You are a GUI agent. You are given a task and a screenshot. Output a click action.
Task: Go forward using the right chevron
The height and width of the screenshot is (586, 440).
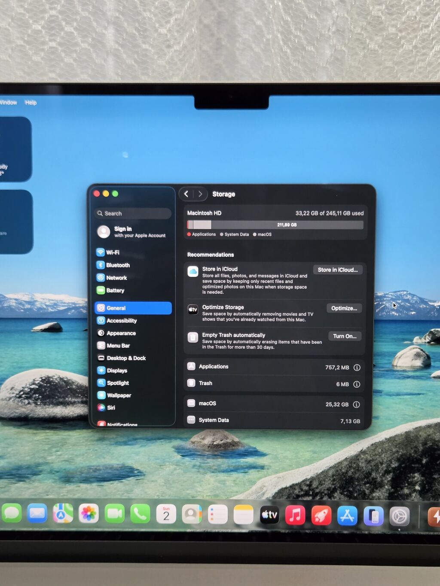pos(200,194)
